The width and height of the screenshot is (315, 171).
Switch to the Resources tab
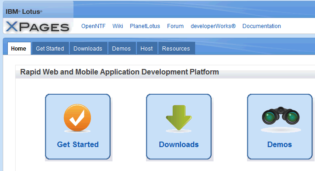coord(176,48)
